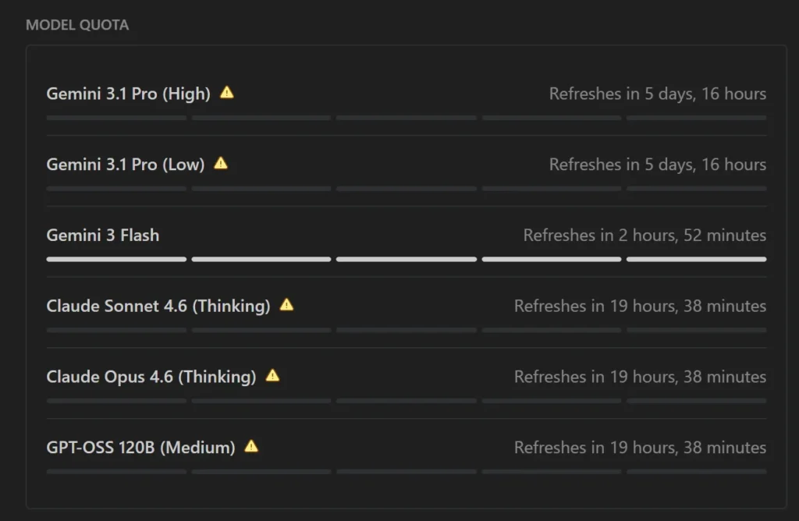This screenshot has height=521, width=799.
Task: Click warning icon next to Claude Sonnet 4.6
Action: [x=286, y=305]
